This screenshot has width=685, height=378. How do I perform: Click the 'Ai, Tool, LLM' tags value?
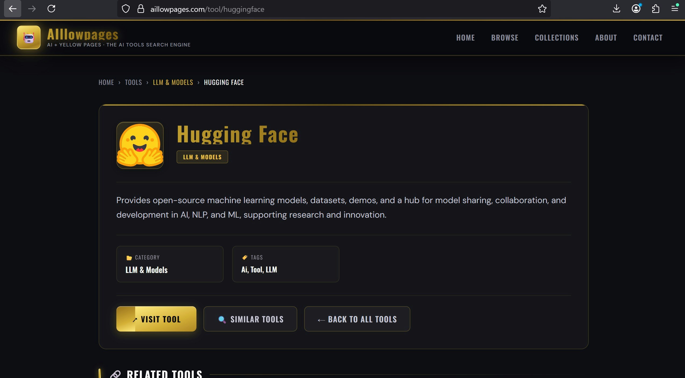259,269
